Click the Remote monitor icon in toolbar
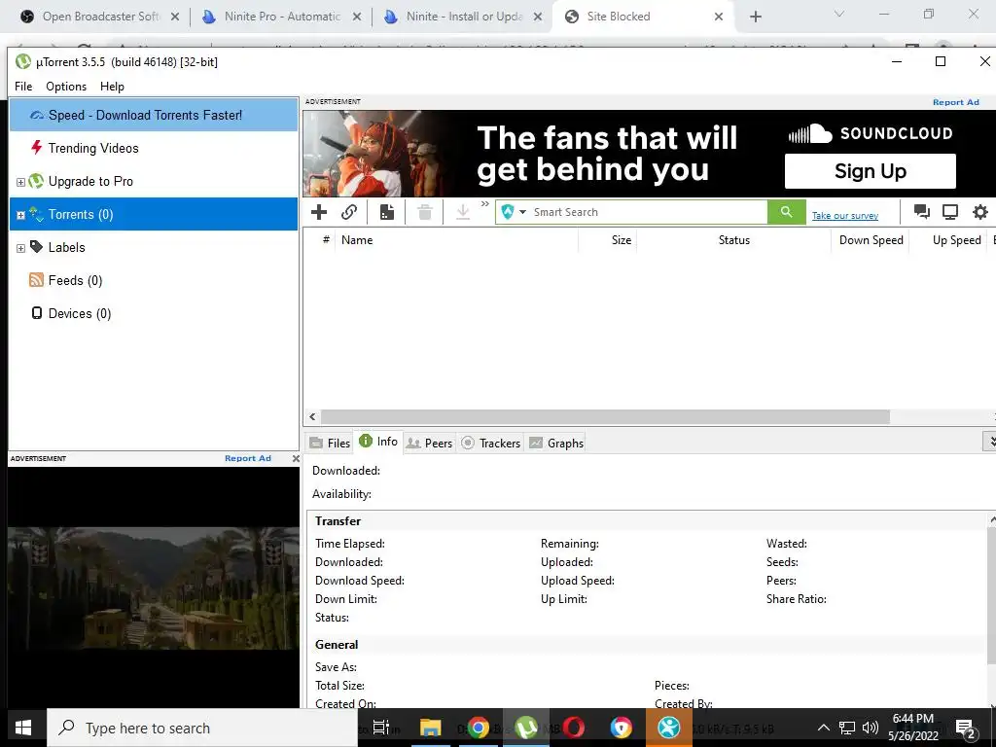996x747 pixels. tap(950, 212)
